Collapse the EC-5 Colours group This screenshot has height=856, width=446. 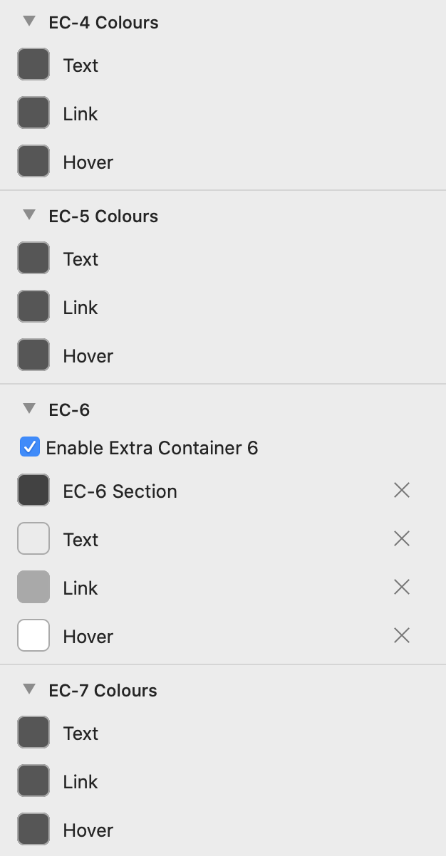pos(29,215)
